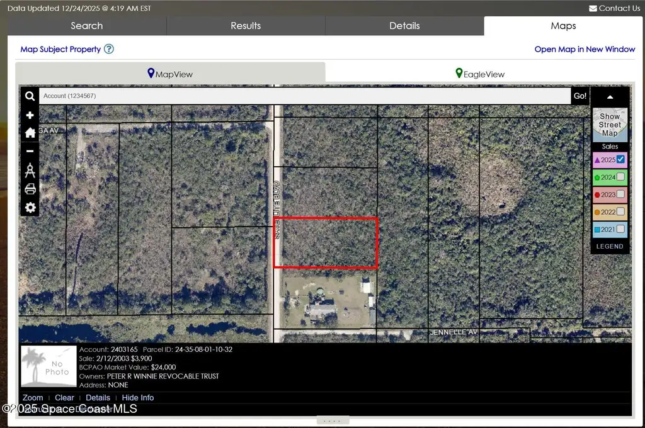
Task: Open the parcel Details link
Action: (x=98, y=398)
